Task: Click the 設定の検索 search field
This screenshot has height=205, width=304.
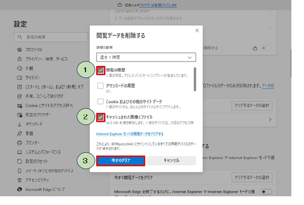Action: pos(51,37)
